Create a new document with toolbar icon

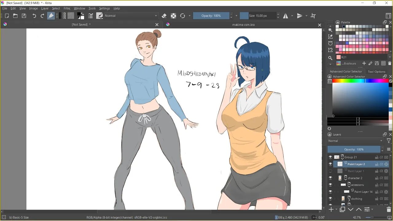(7, 16)
